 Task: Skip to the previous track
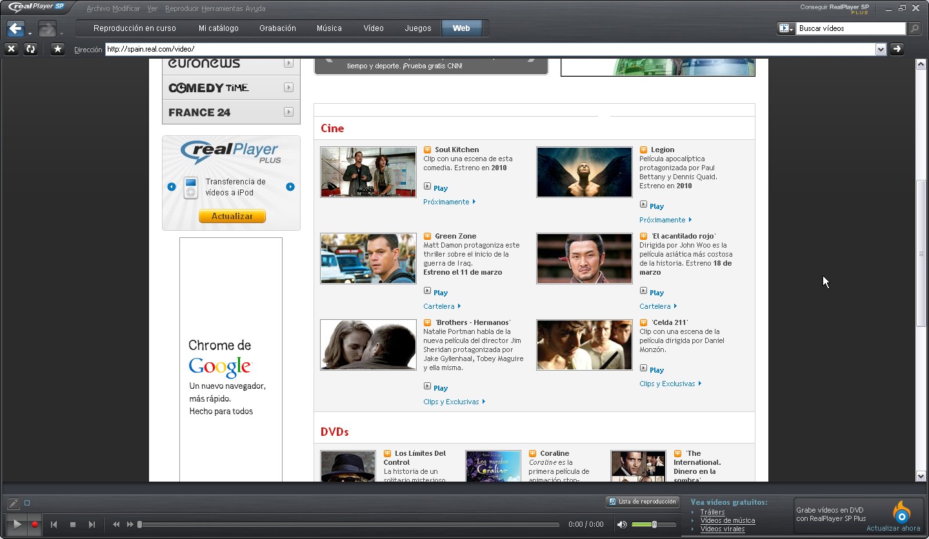pos(54,525)
